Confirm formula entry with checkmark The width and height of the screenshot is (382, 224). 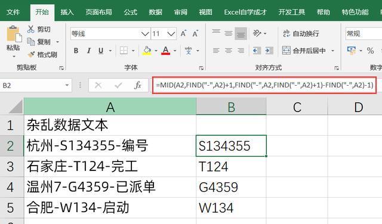coord(118,85)
